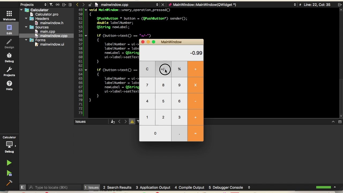Split the Projects side panel
Viewport: 343px width, 193px height.
64,5
